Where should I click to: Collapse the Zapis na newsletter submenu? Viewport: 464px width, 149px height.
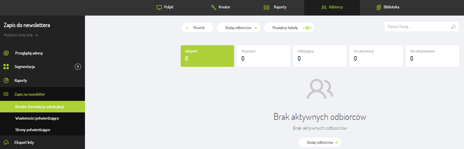(x=30, y=94)
